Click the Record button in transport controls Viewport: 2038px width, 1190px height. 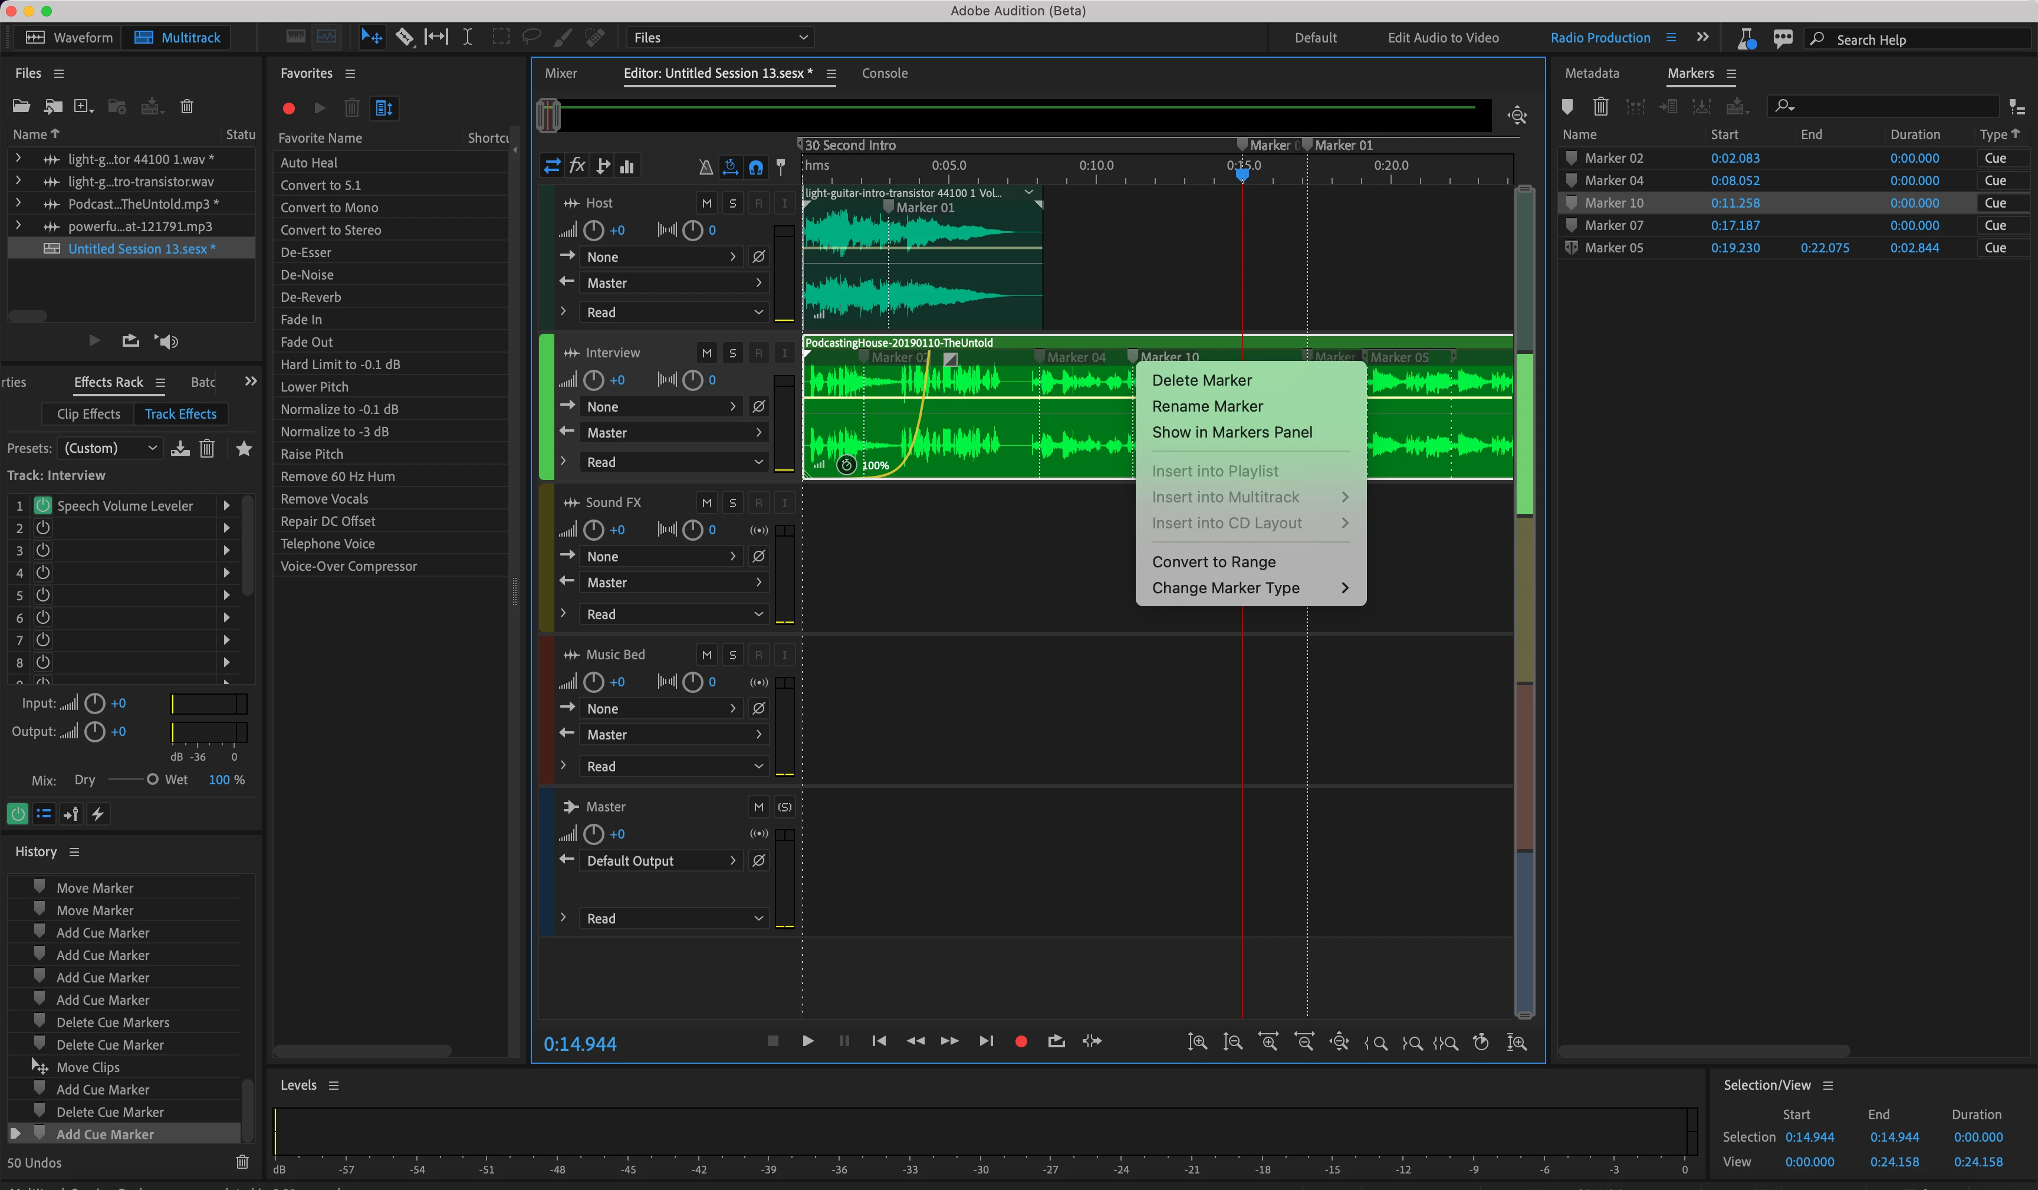point(1021,1041)
